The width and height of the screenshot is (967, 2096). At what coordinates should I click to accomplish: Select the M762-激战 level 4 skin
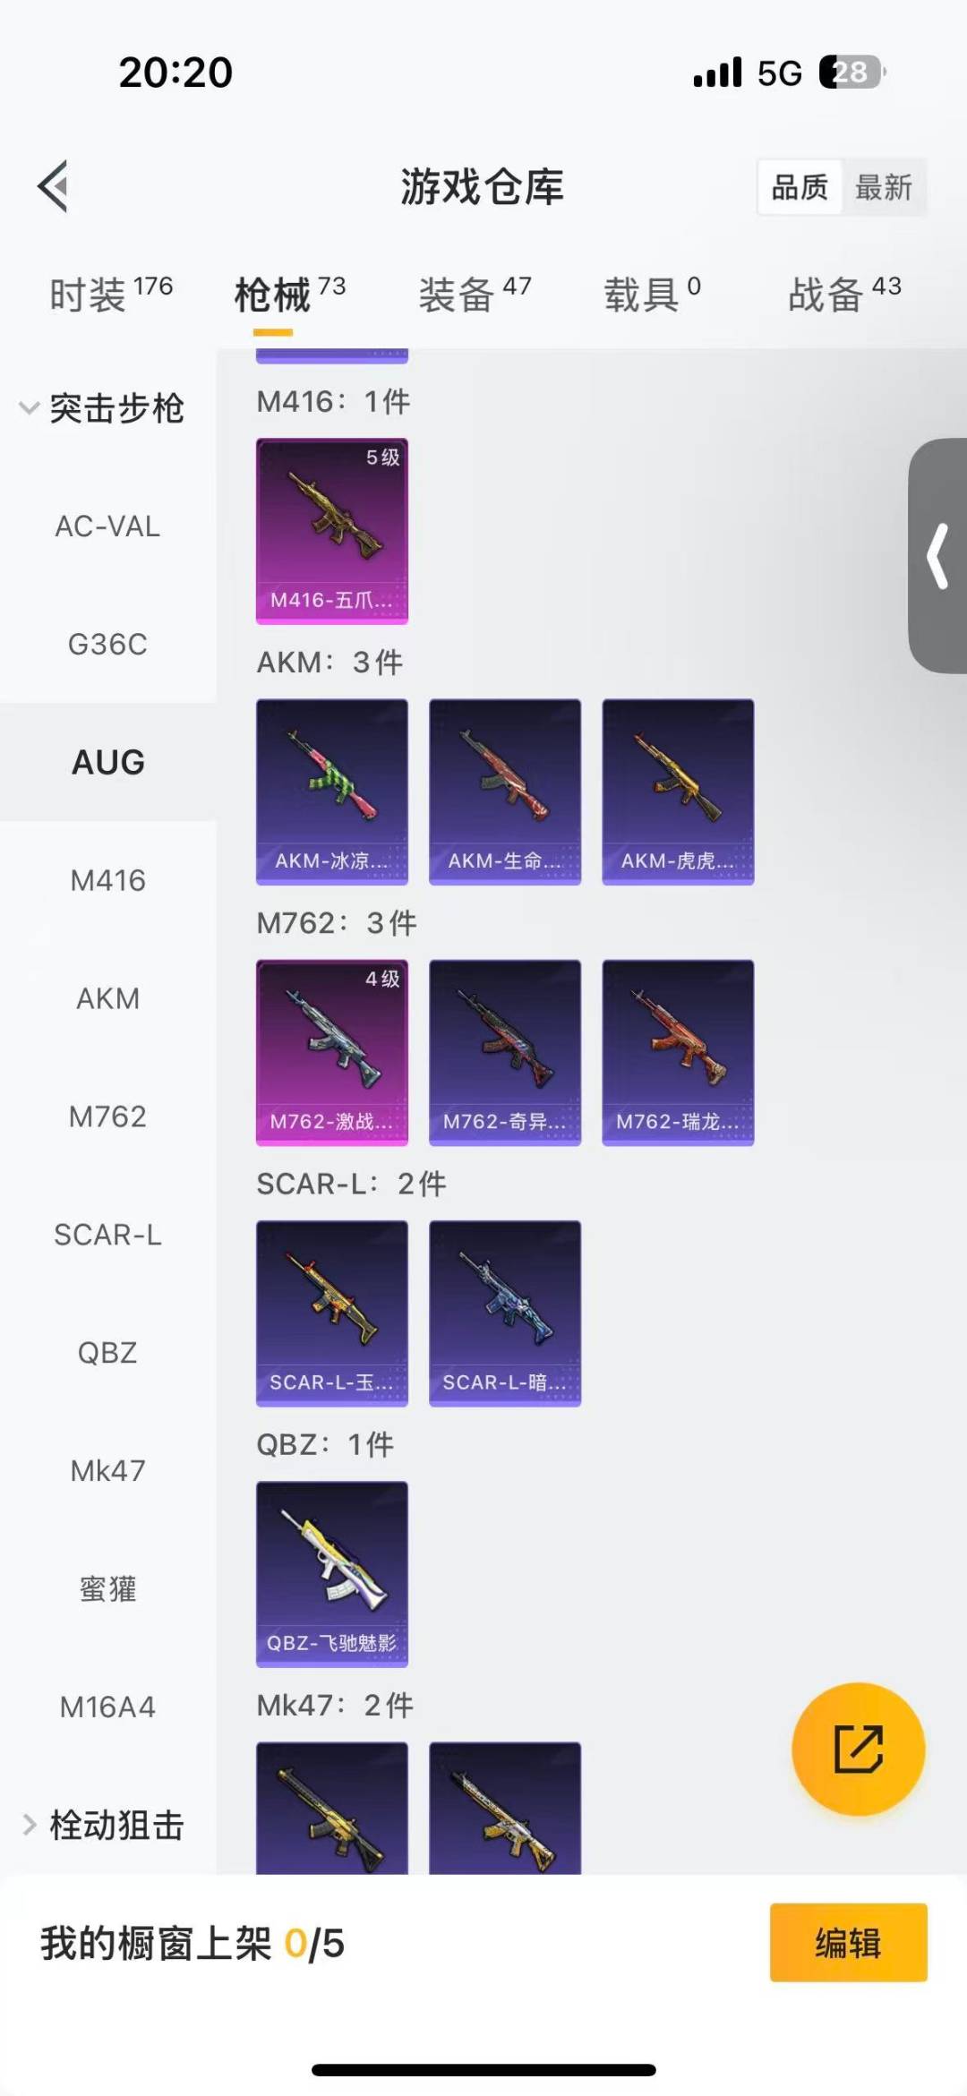[x=332, y=1052]
